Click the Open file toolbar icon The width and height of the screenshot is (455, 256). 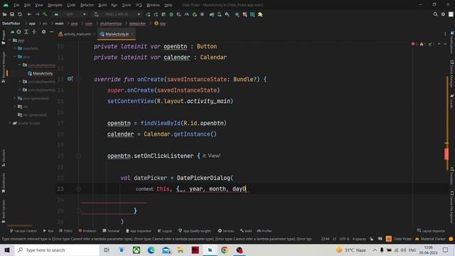4,14
